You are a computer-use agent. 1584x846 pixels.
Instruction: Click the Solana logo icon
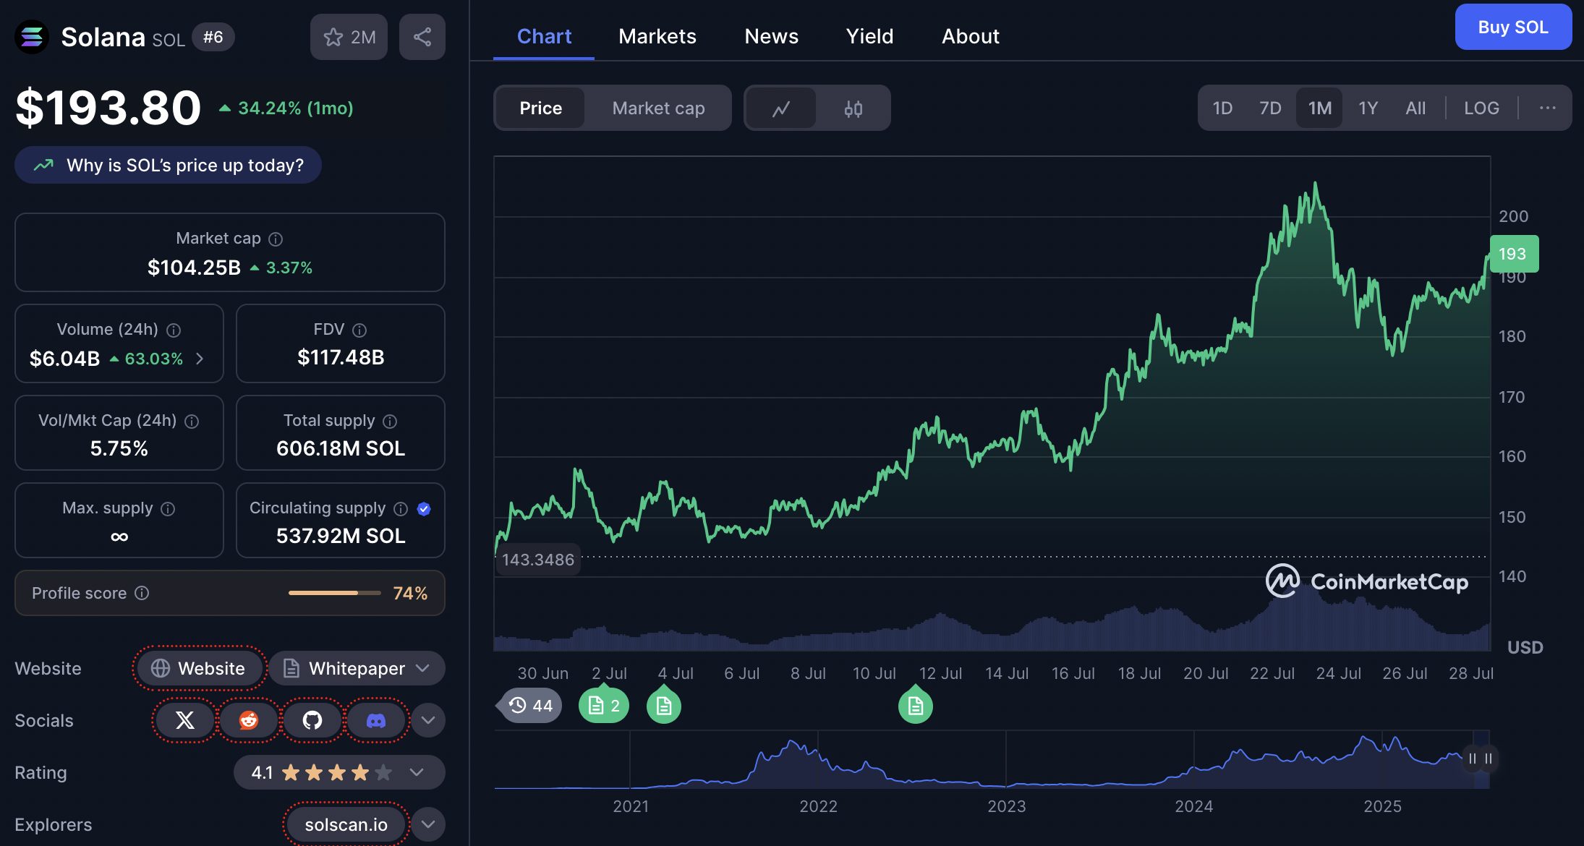[x=31, y=37]
